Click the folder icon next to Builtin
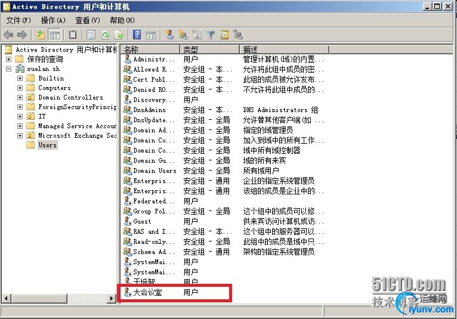457x319 pixels. pos(30,78)
